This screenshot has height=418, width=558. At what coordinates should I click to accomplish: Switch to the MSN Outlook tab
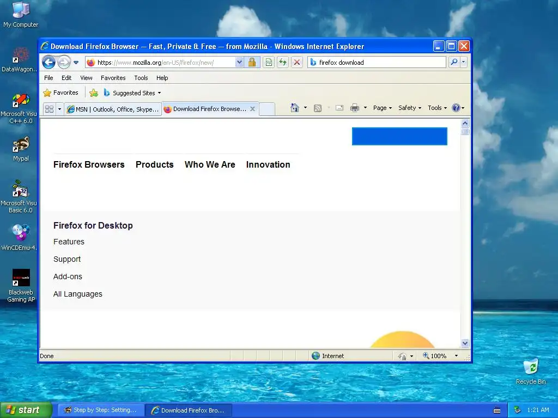113,109
